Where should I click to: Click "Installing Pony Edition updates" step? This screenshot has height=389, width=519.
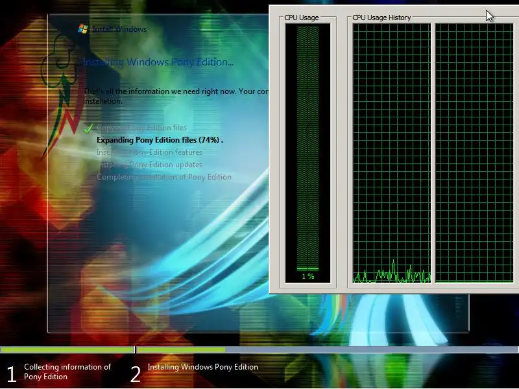point(149,165)
